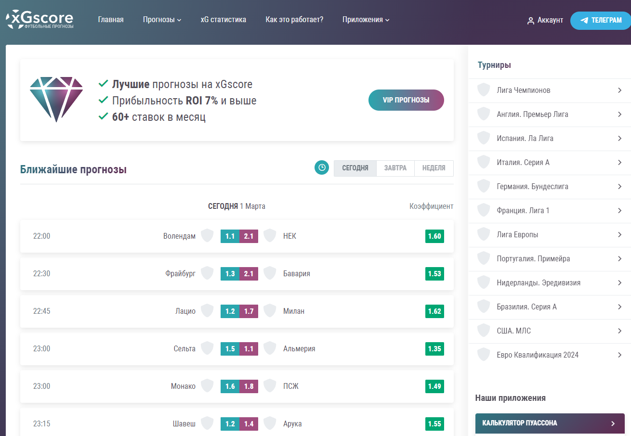Image resolution: width=631 pixels, height=436 pixels.
Task: Click the clock icon beside Сегодня
Action: click(321, 168)
